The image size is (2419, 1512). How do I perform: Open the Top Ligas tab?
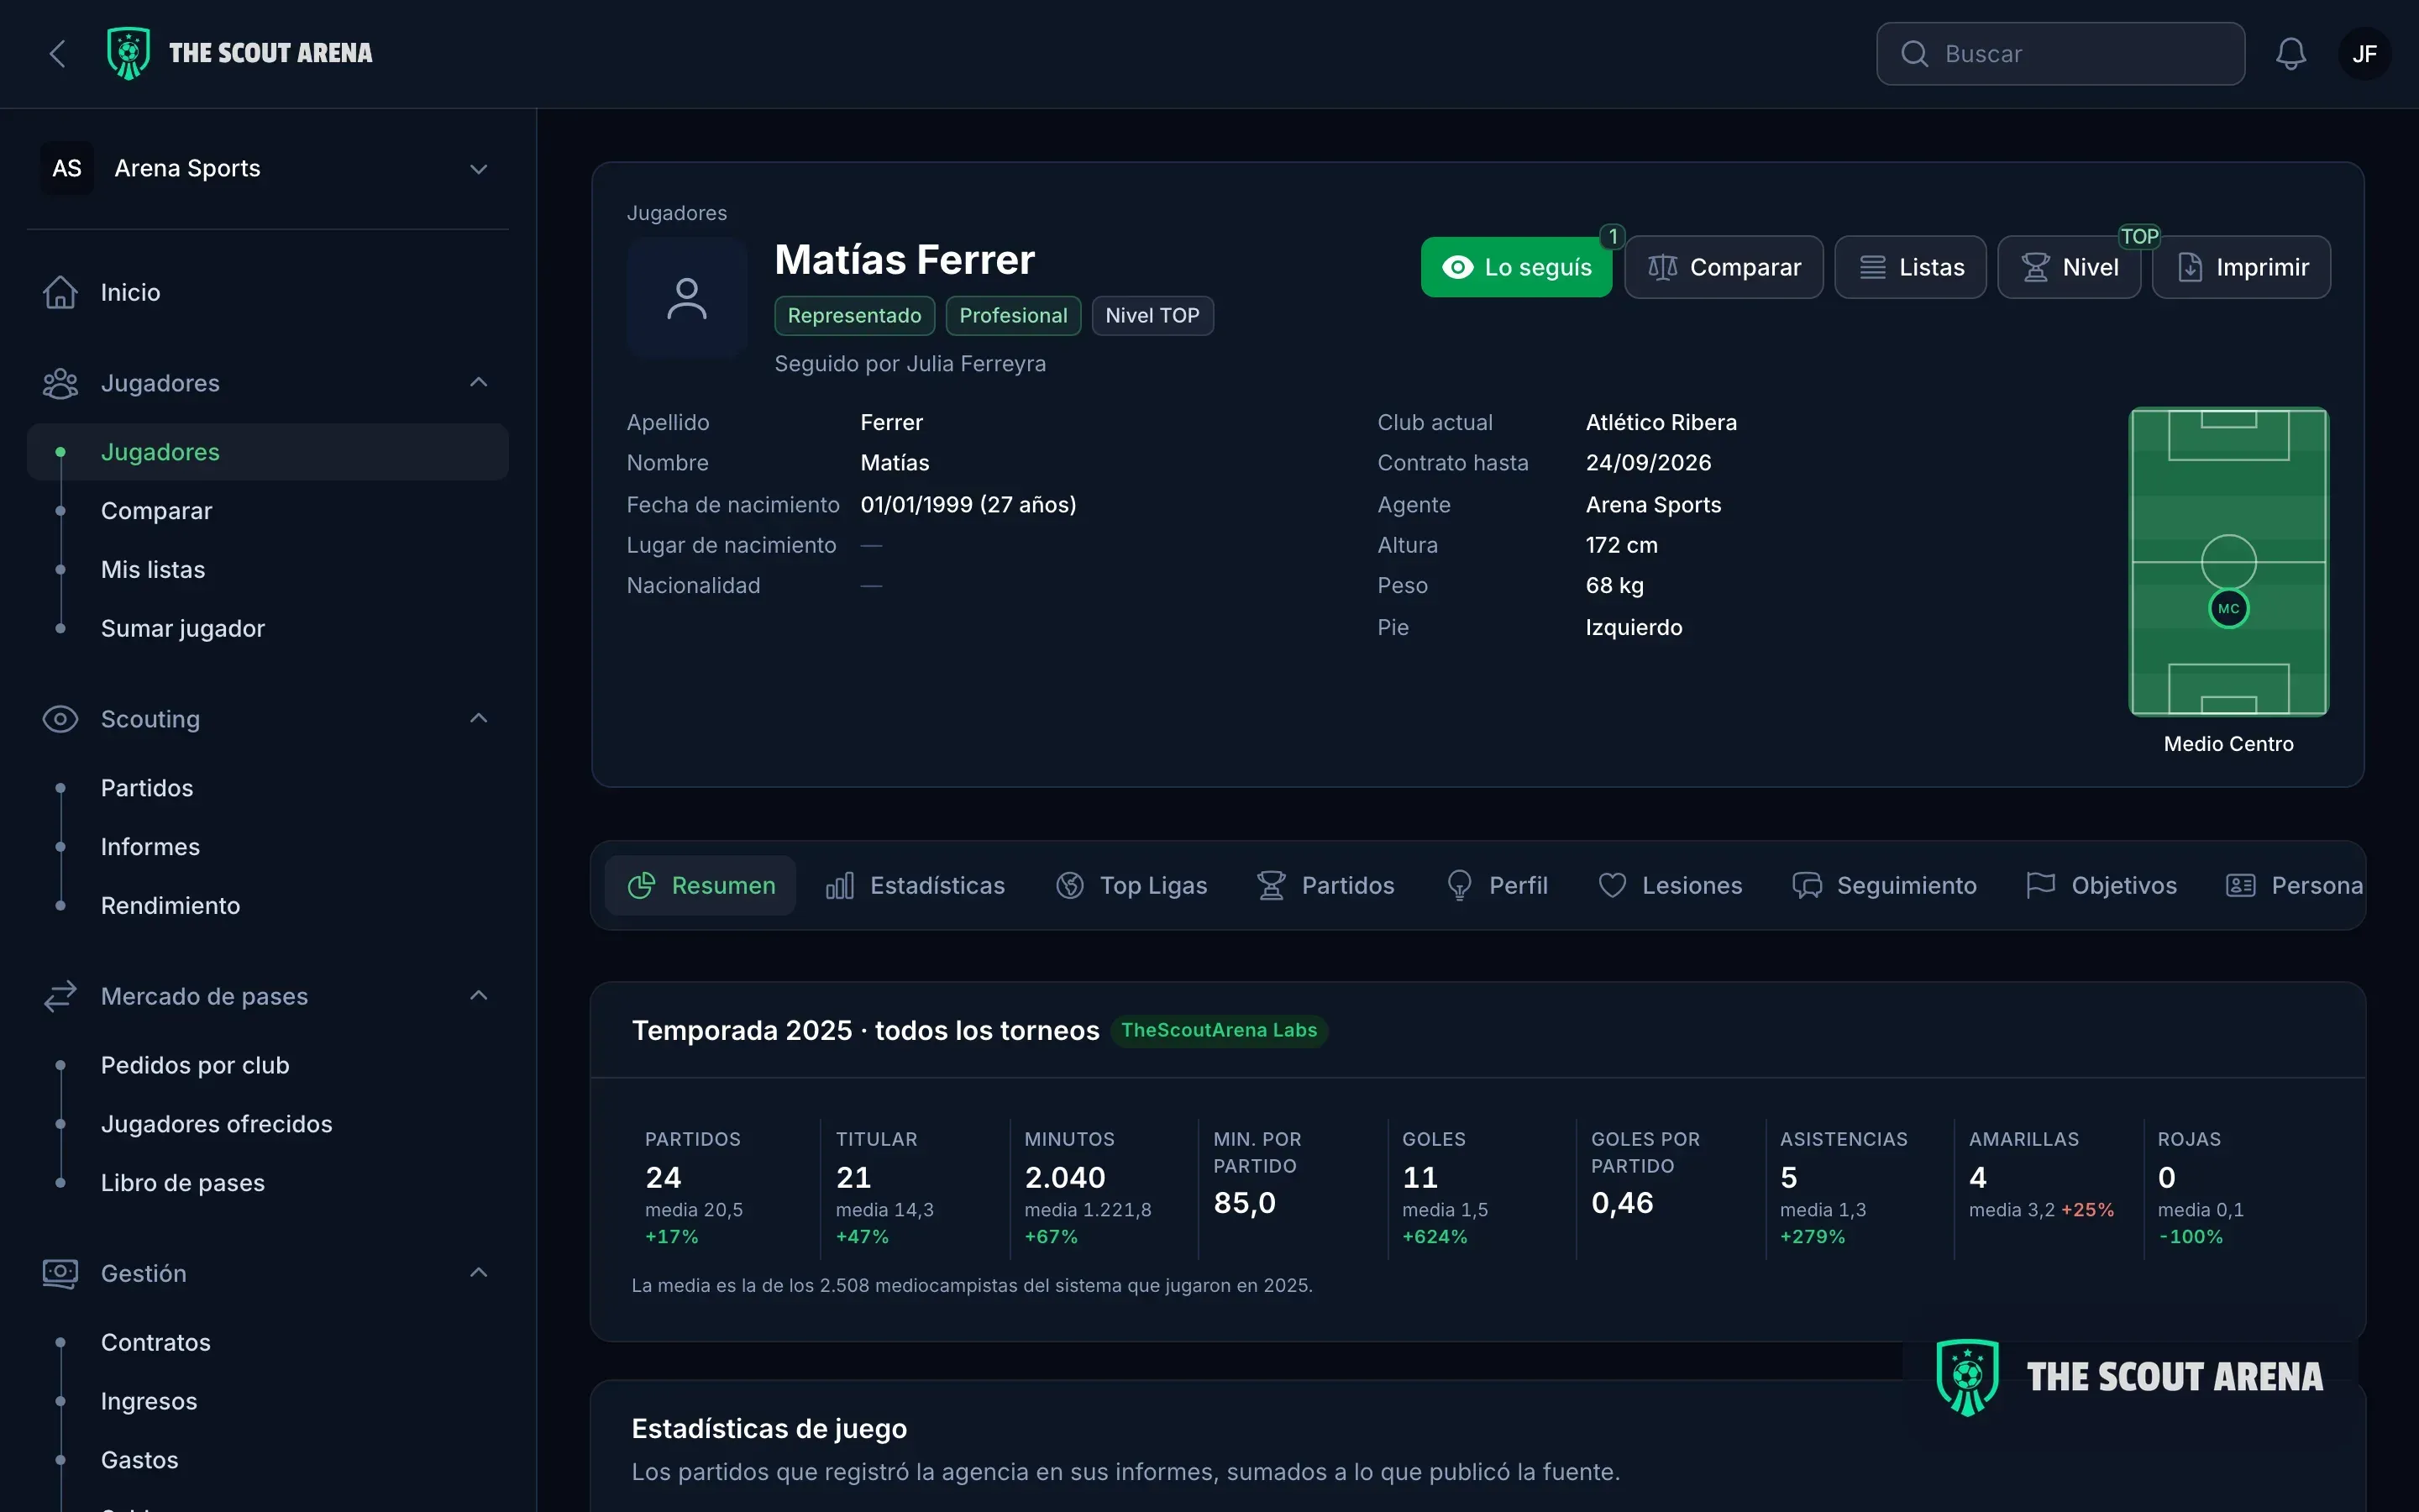pos(1131,886)
